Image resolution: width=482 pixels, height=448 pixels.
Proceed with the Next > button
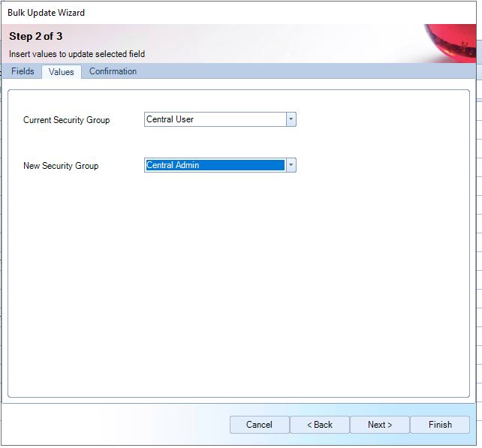[x=380, y=425]
